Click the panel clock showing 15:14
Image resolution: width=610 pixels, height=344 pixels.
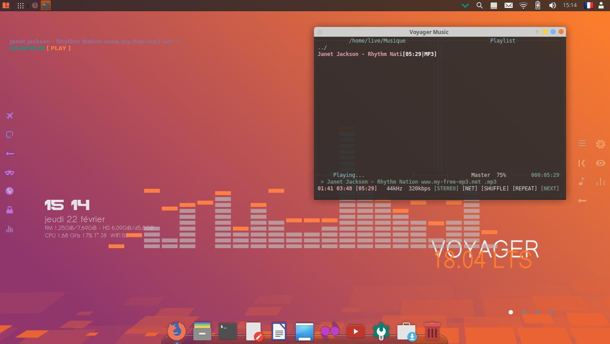click(570, 5)
